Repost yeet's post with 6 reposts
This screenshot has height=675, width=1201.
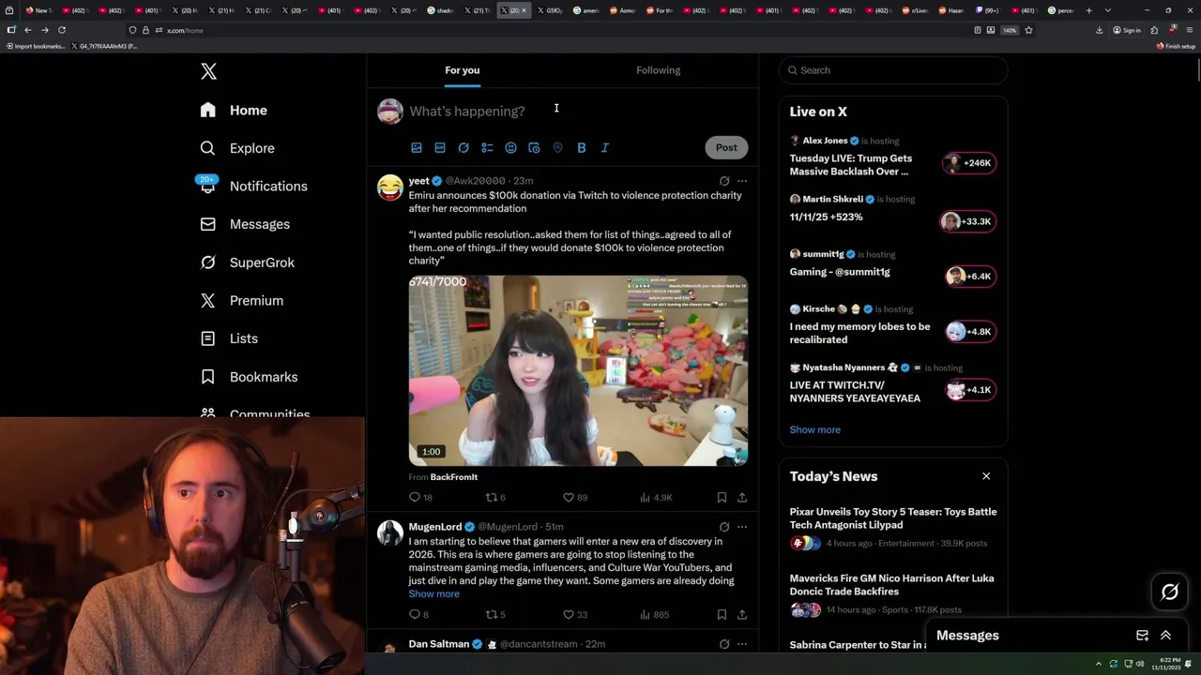click(494, 498)
